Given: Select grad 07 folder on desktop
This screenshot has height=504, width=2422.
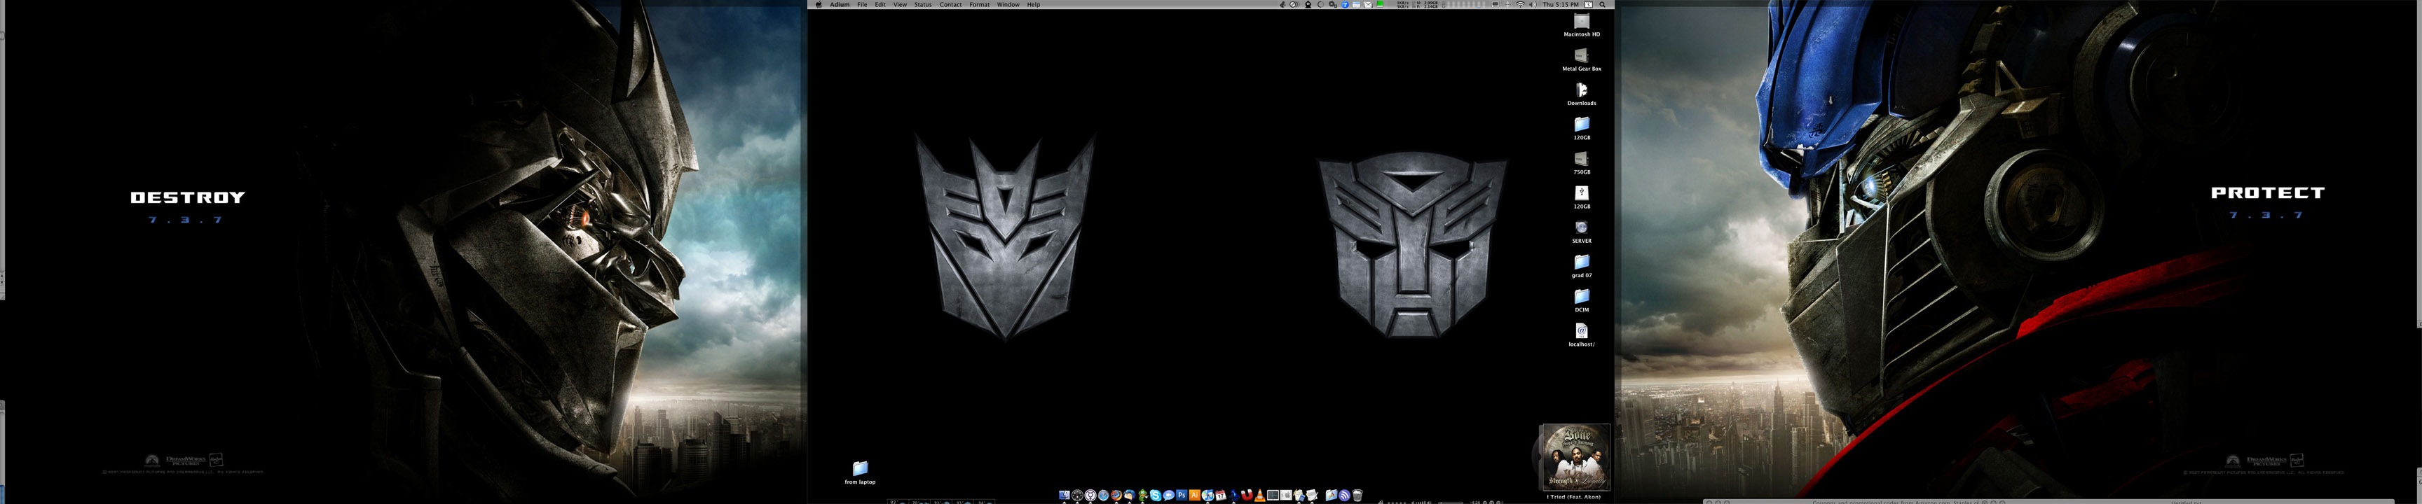Looking at the screenshot, I should (x=1582, y=262).
